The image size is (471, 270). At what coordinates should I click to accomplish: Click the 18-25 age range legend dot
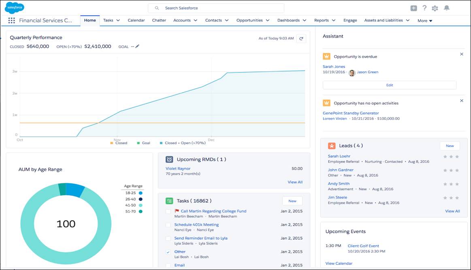click(141, 193)
